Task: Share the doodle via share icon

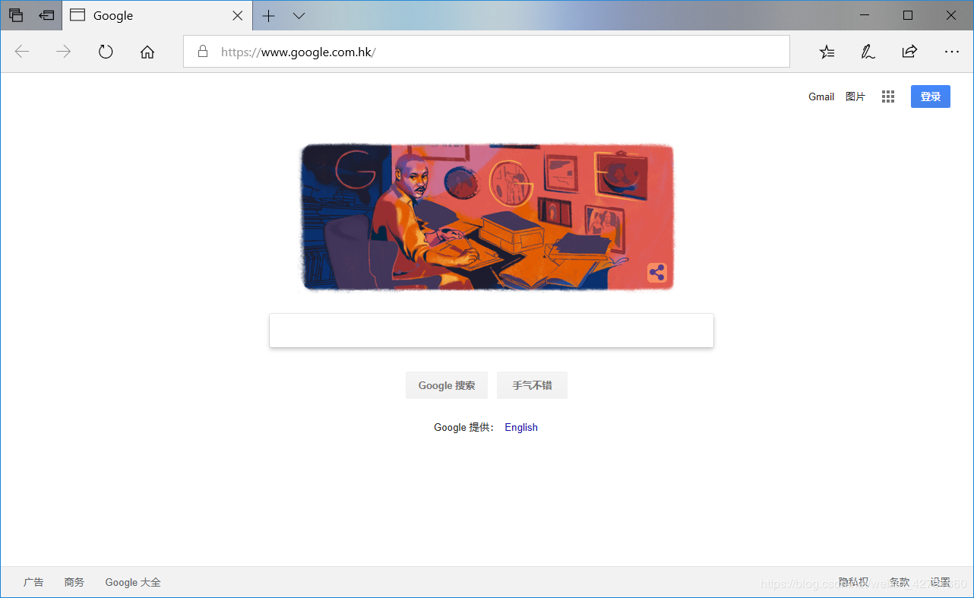Action: (657, 273)
